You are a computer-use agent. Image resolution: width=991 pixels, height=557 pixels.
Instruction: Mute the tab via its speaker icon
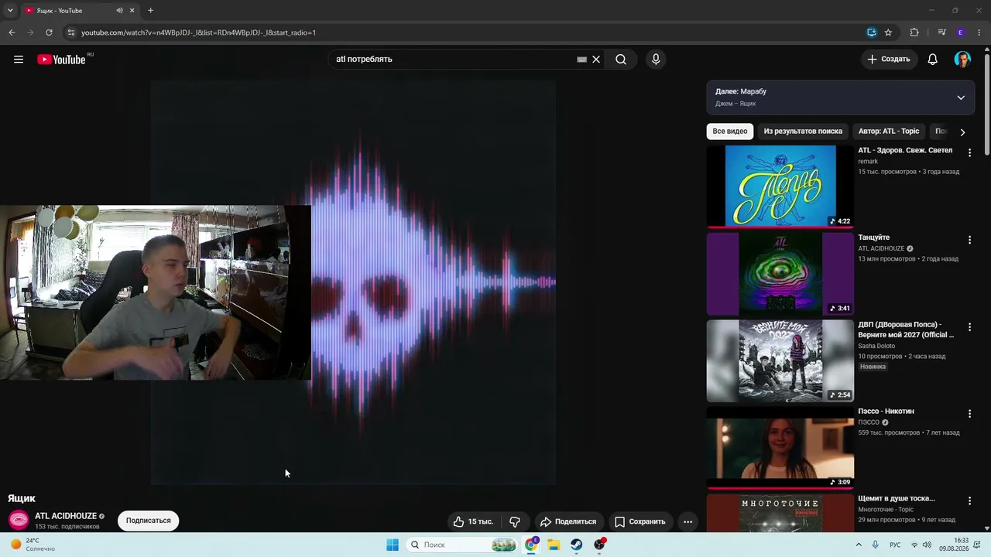click(x=119, y=11)
